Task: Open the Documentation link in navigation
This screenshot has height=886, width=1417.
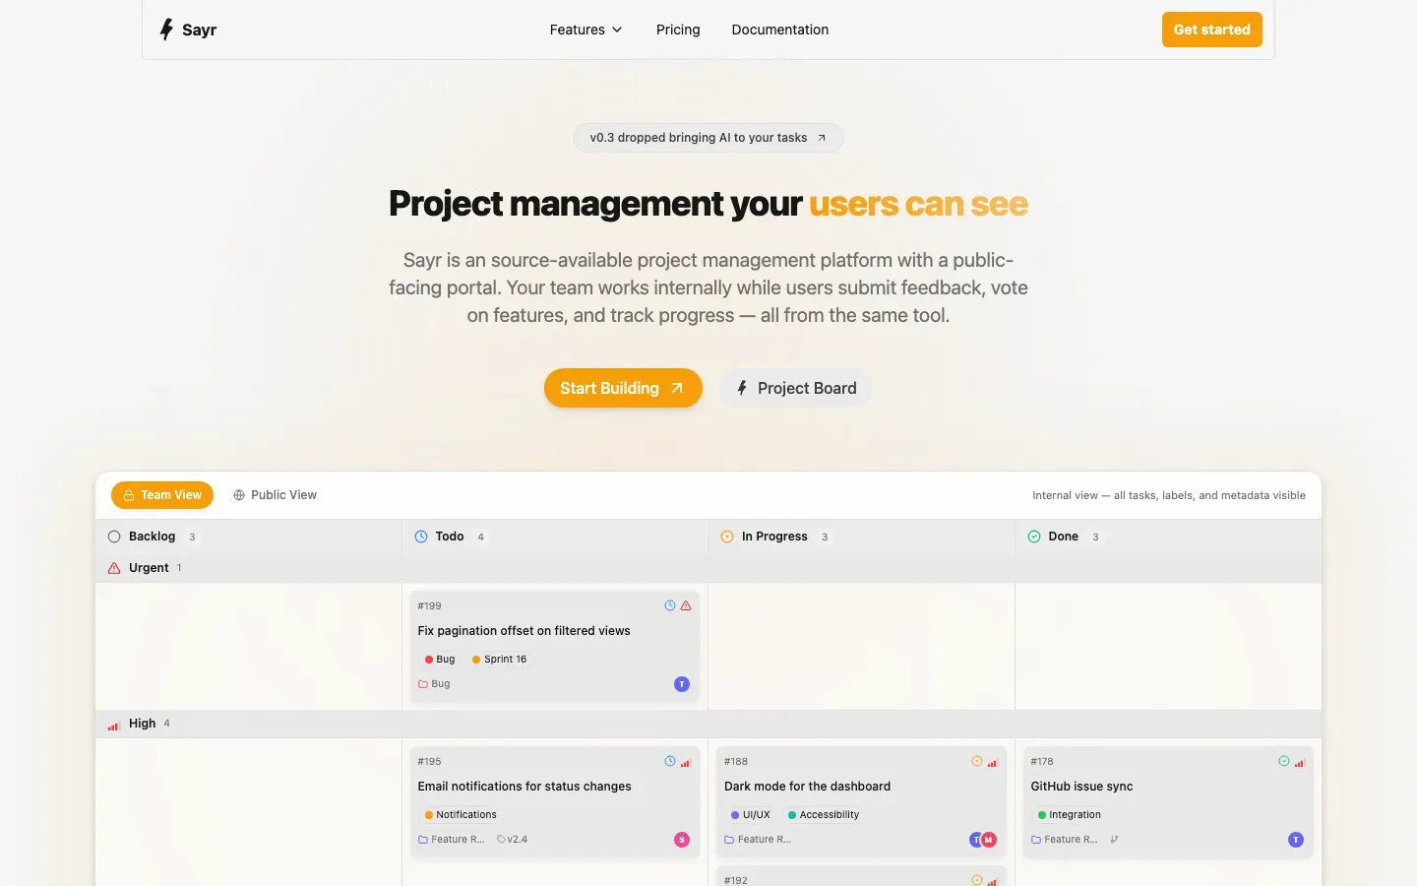Action: click(780, 30)
